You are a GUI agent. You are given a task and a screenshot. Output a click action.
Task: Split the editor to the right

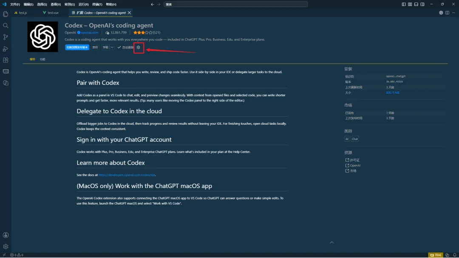[x=447, y=13]
